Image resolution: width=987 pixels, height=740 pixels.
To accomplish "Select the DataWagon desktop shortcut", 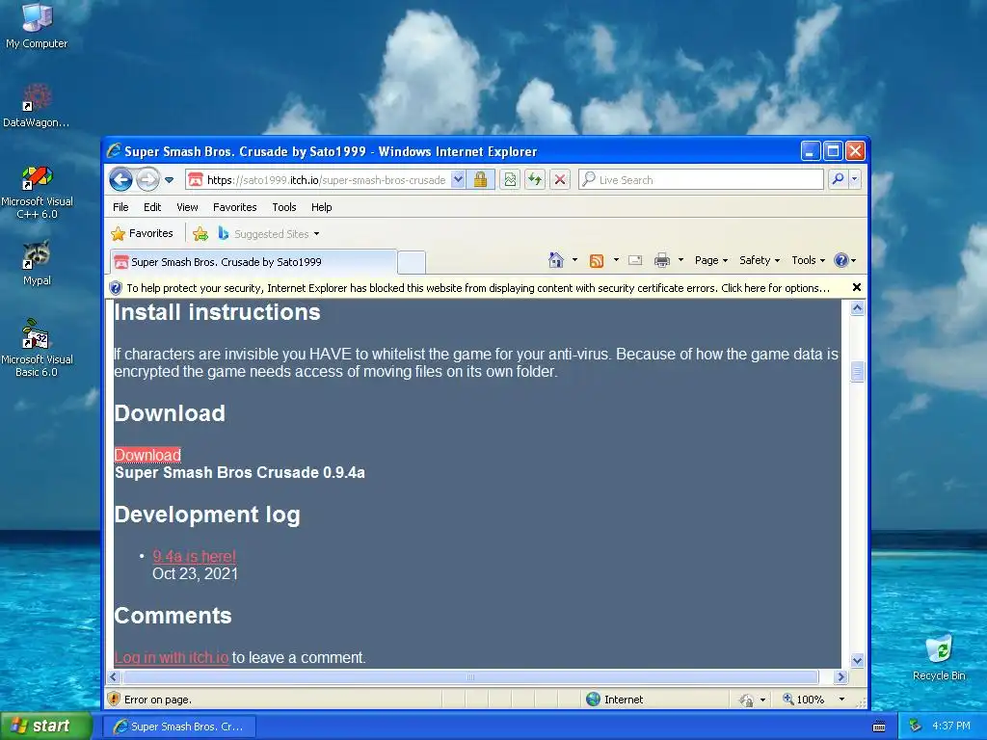I will (37, 105).
